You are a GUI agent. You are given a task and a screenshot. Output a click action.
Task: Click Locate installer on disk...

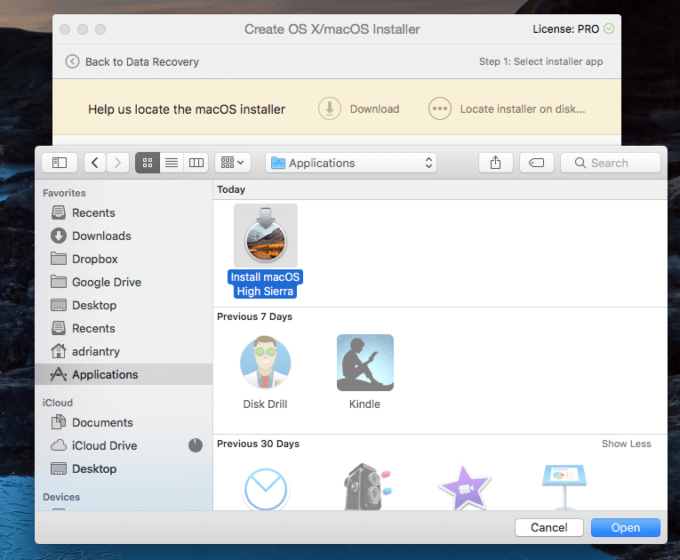[523, 108]
